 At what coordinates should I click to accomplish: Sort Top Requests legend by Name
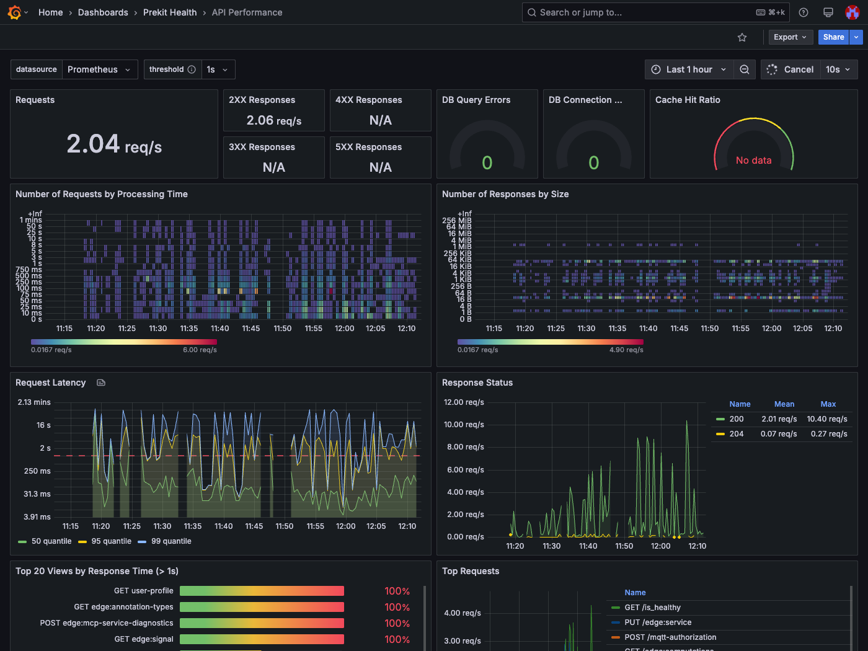click(635, 593)
